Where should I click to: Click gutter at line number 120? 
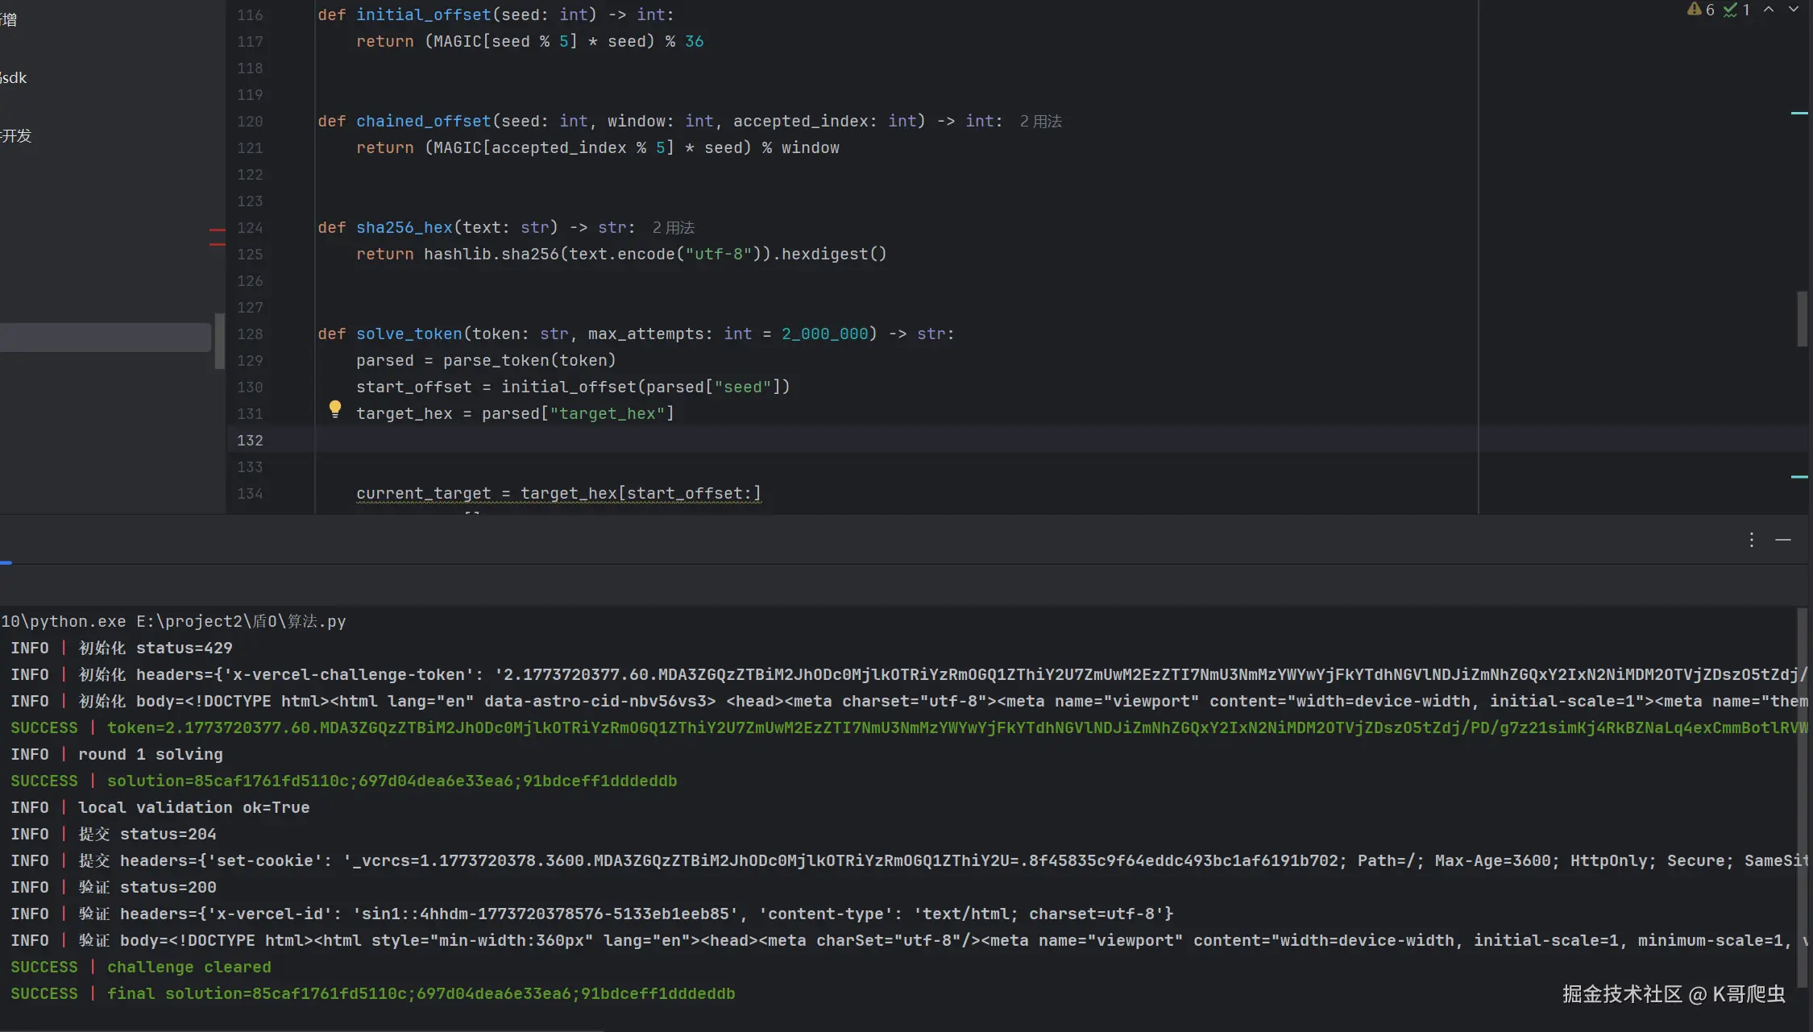click(250, 121)
